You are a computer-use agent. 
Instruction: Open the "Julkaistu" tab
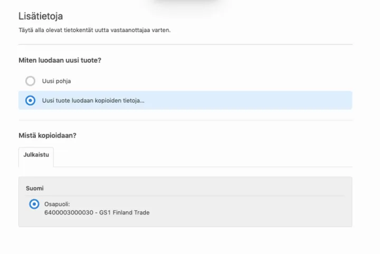pyautogui.click(x=36, y=155)
